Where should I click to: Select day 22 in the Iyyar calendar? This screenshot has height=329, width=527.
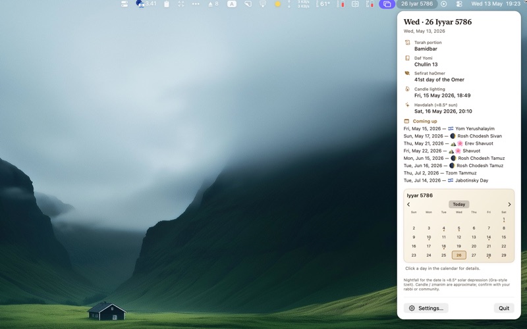coord(504,246)
